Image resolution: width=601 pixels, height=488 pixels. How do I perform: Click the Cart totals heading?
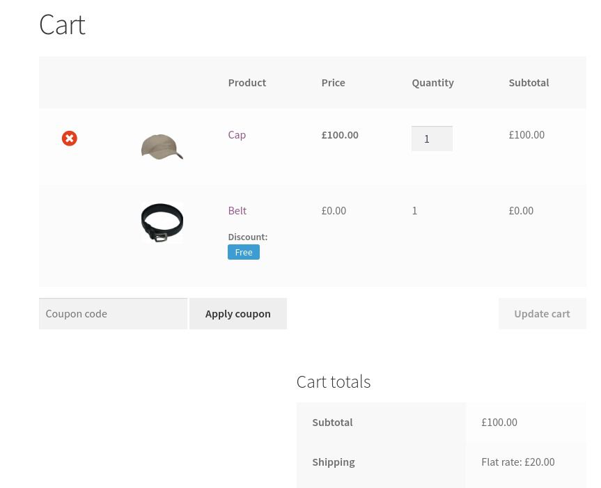(333, 381)
